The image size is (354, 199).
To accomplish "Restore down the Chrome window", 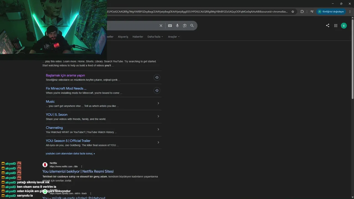I will point(341,4).
